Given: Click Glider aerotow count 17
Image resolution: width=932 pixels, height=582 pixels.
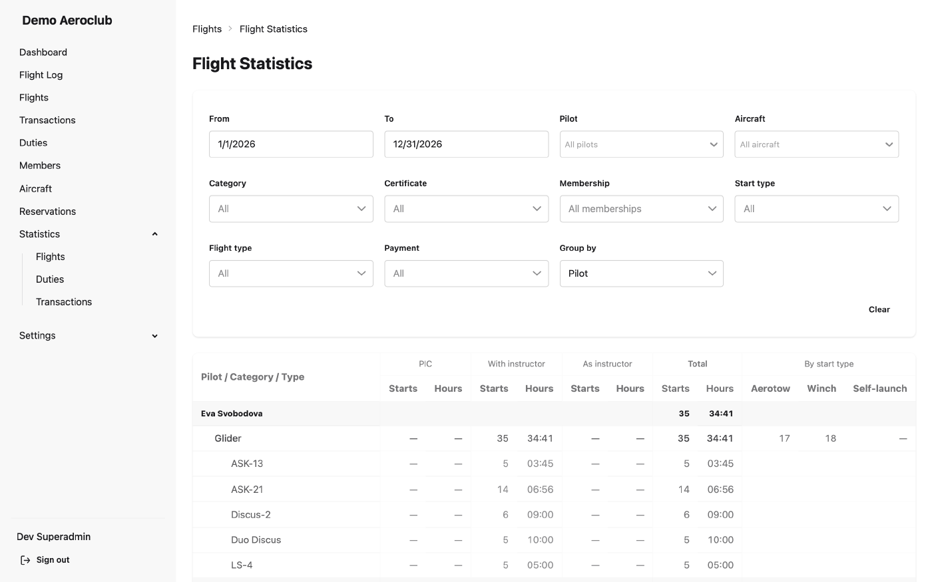Looking at the screenshot, I should click(784, 438).
